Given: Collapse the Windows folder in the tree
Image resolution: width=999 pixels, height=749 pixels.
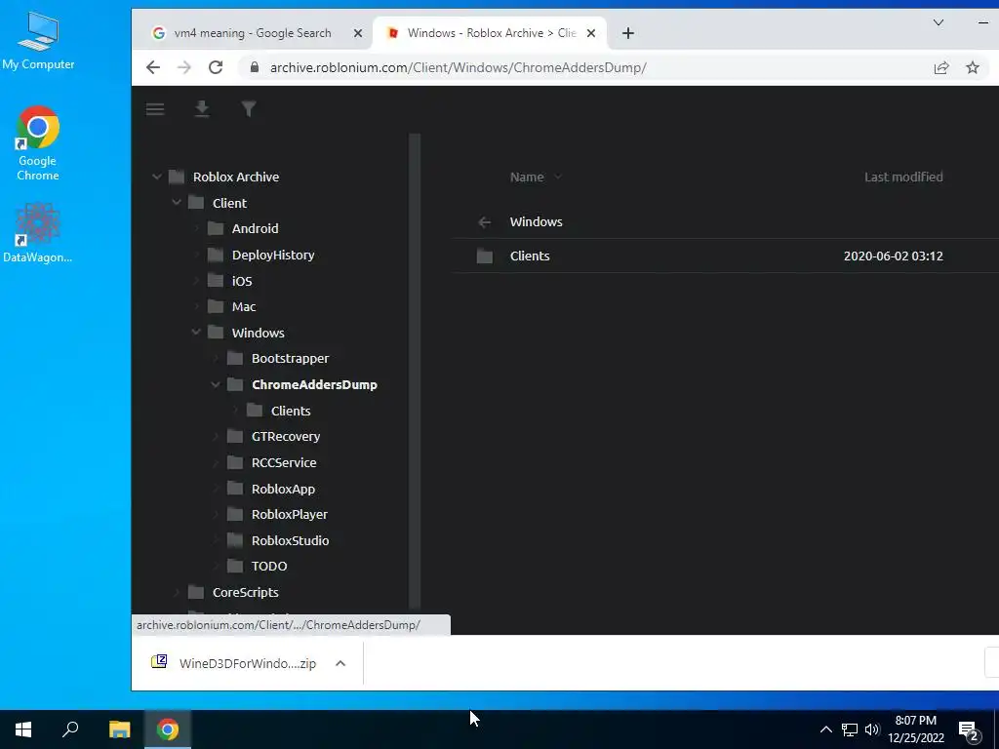Looking at the screenshot, I should [196, 333].
